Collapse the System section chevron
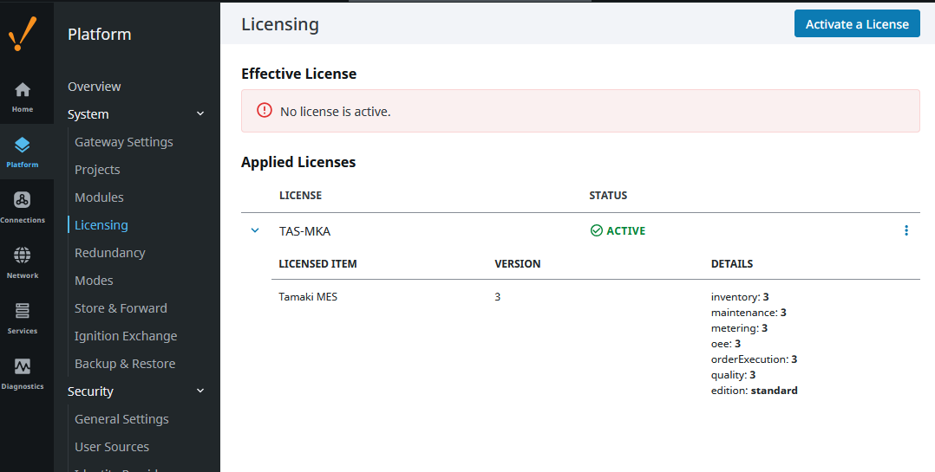Screen dimensions: 935x472 coord(200,113)
